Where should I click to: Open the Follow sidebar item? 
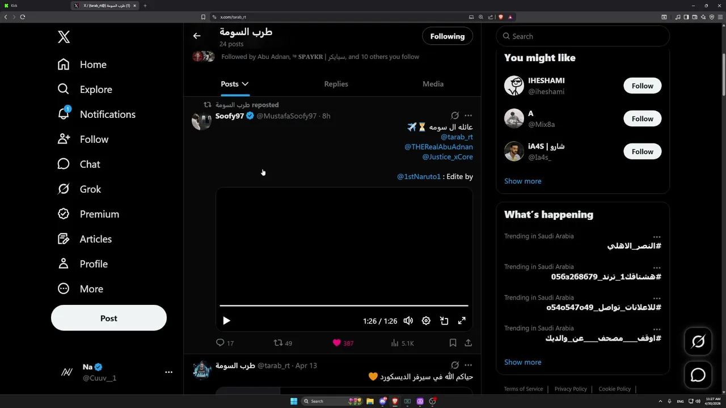coord(83,139)
